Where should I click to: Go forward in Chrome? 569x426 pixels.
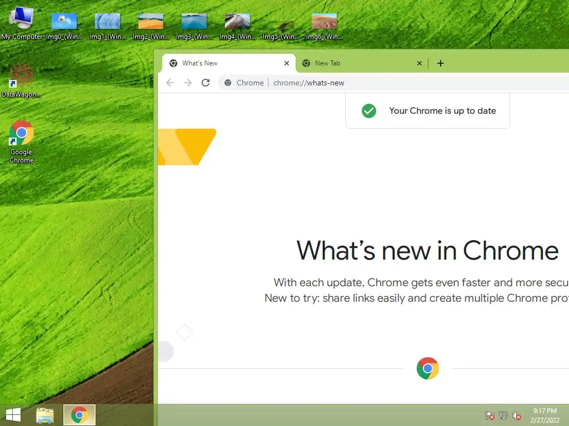(x=188, y=83)
